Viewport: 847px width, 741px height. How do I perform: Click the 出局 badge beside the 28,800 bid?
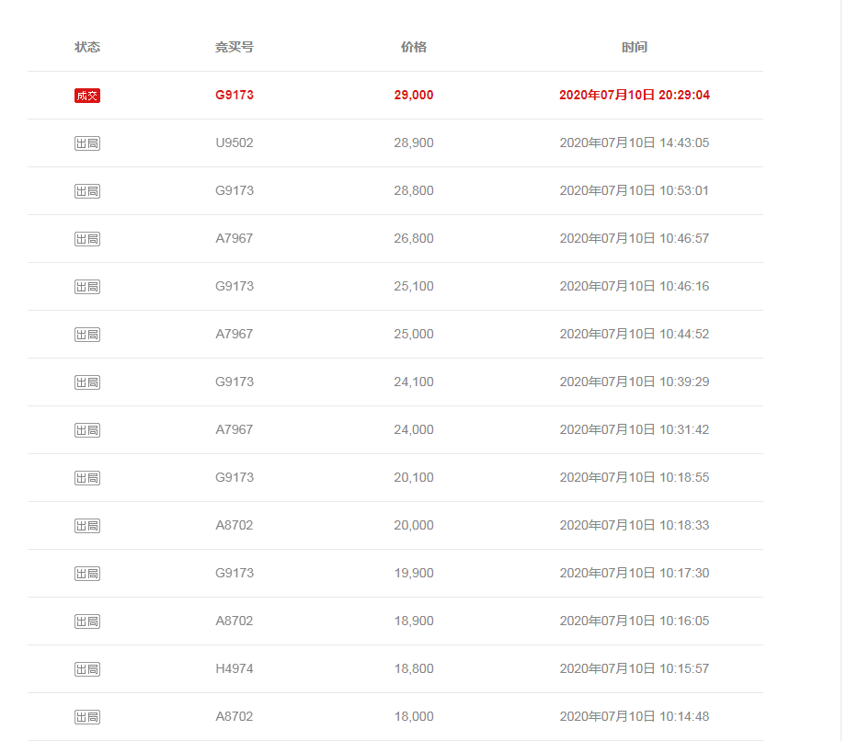click(x=87, y=191)
